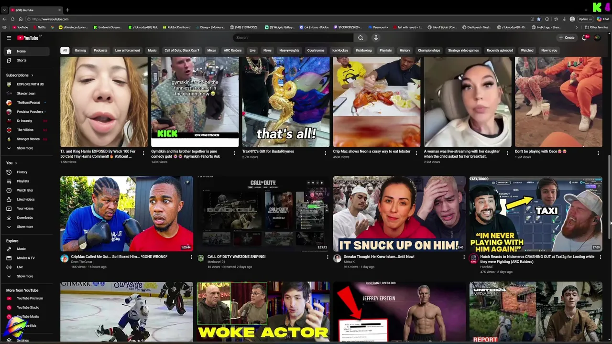Image resolution: width=612 pixels, height=344 pixels.
Task: Select the Law enforcement chip
Action: pyautogui.click(x=128, y=50)
